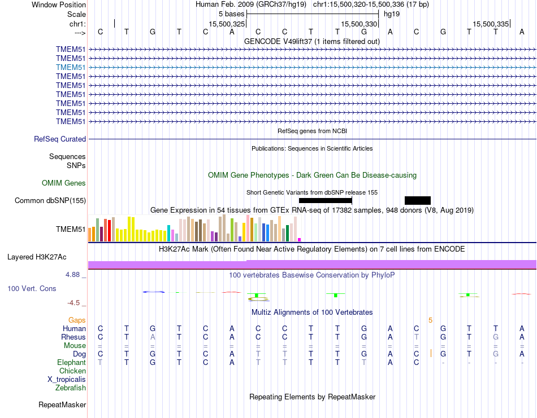Click TMEM51 label beside the GTEx bar chart
This screenshot has height=418, width=537.
click(x=71, y=229)
